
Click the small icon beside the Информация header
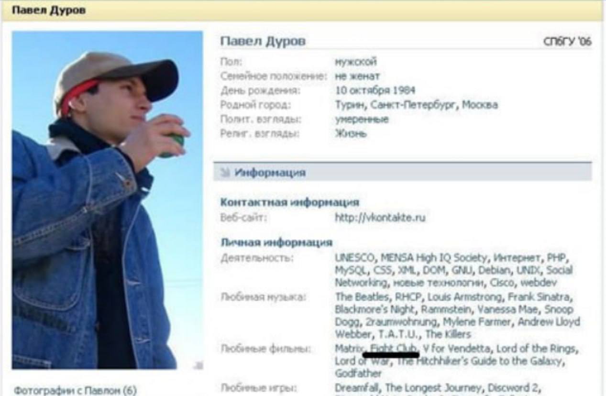tap(225, 173)
